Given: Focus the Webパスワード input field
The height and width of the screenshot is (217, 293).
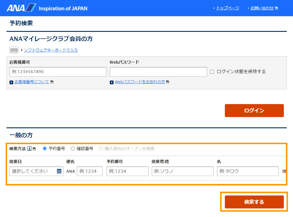Looking at the screenshot, I should point(158,72).
